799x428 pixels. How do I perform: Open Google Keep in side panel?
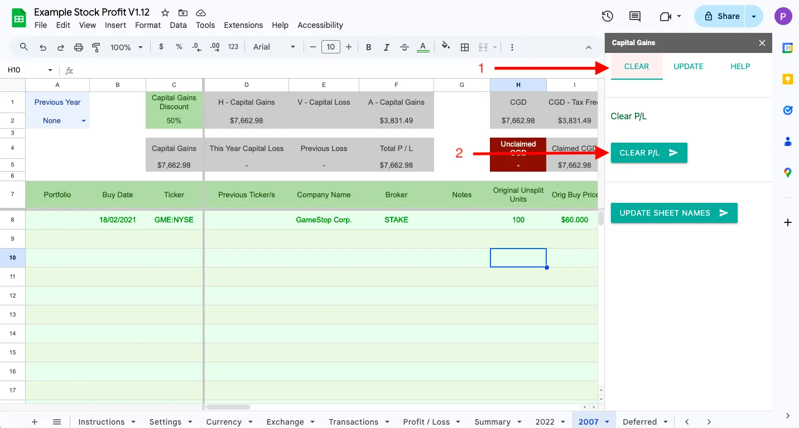coord(787,79)
